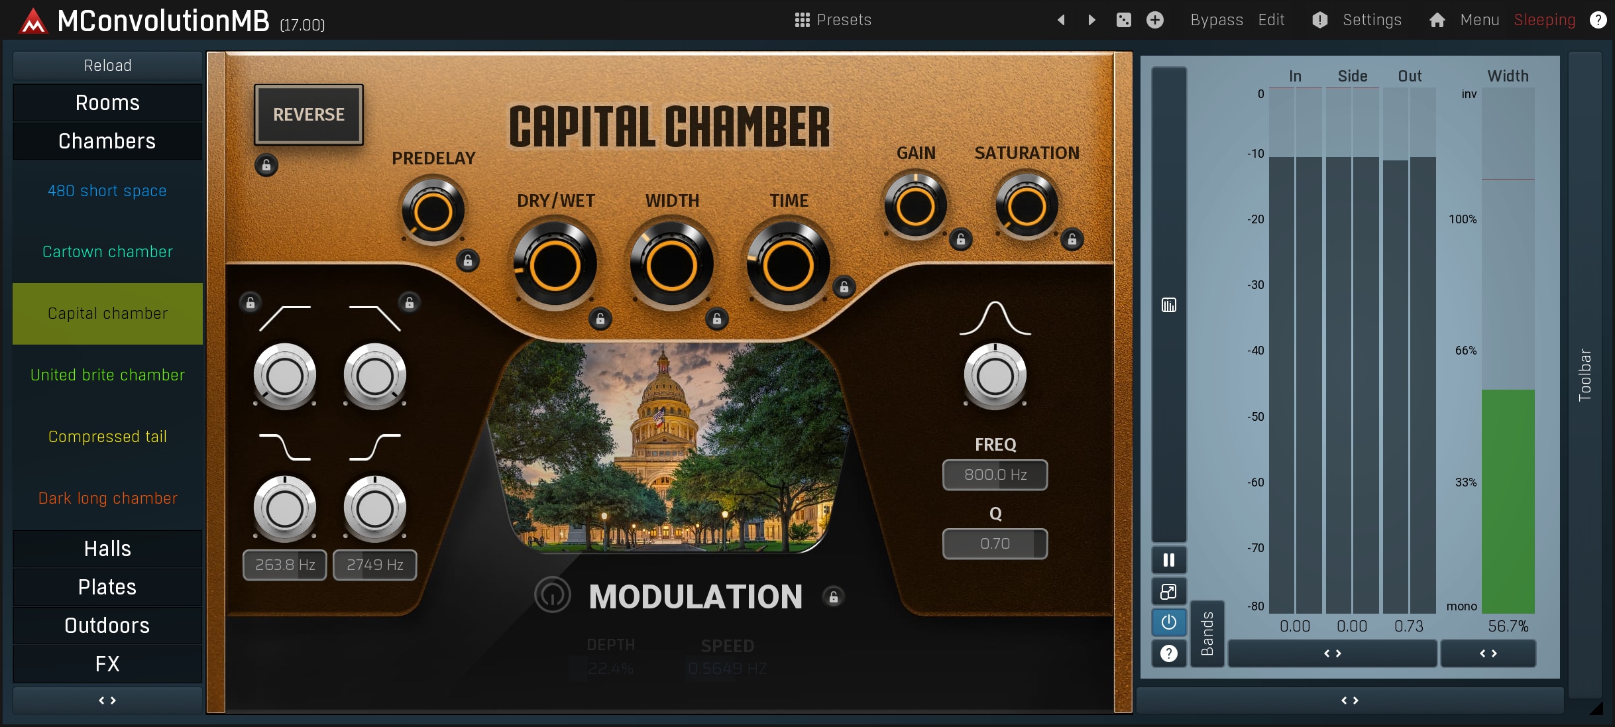Image resolution: width=1615 pixels, height=727 pixels.
Task: Click the add preset plus icon
Action: pos(1155,20)
